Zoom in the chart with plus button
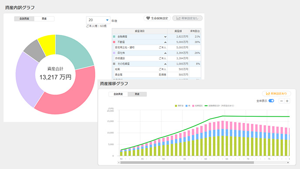Viewport: 300px width, 169px height. pos(287,101)
